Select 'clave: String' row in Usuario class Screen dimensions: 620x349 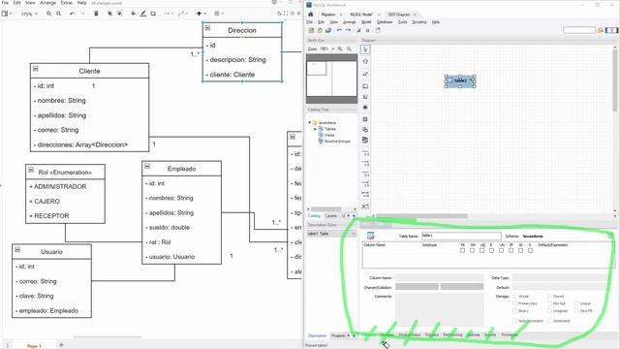pyautogui.click(x=51, y=296)
